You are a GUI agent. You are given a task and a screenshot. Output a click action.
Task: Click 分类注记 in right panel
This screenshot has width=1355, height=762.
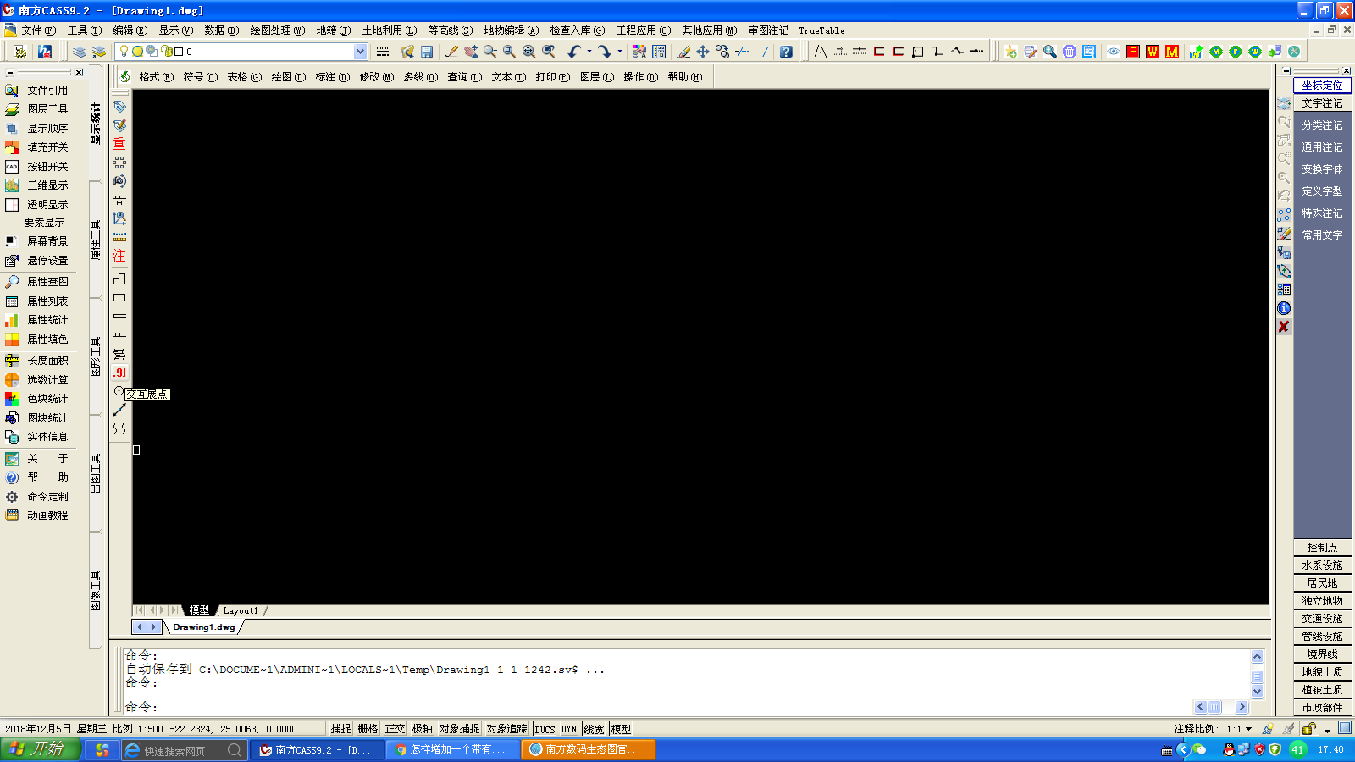point(1322,125)
